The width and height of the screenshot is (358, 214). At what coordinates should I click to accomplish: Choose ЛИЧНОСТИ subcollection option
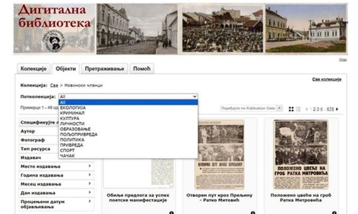click(128, 124)
